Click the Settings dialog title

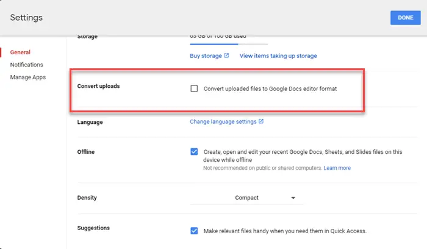click(26, 18)
